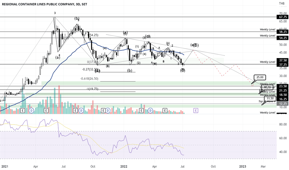
Task: Select the 37.50 price level label
Action: pos(283,60)
